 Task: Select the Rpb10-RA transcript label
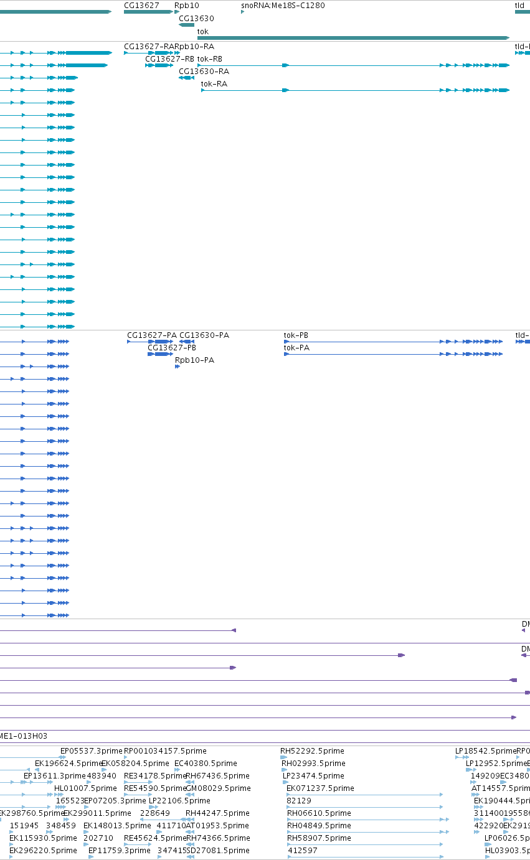pos(194,47)
